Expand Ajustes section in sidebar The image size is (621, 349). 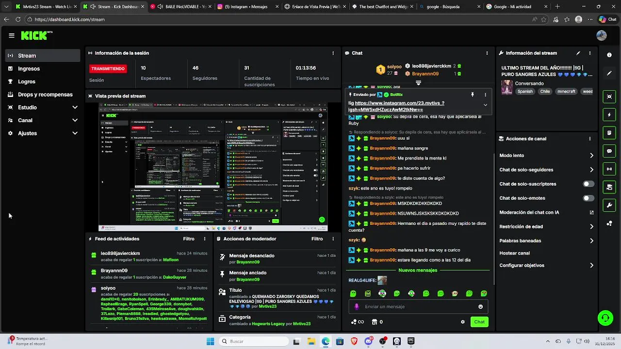(x=75, y=133)
